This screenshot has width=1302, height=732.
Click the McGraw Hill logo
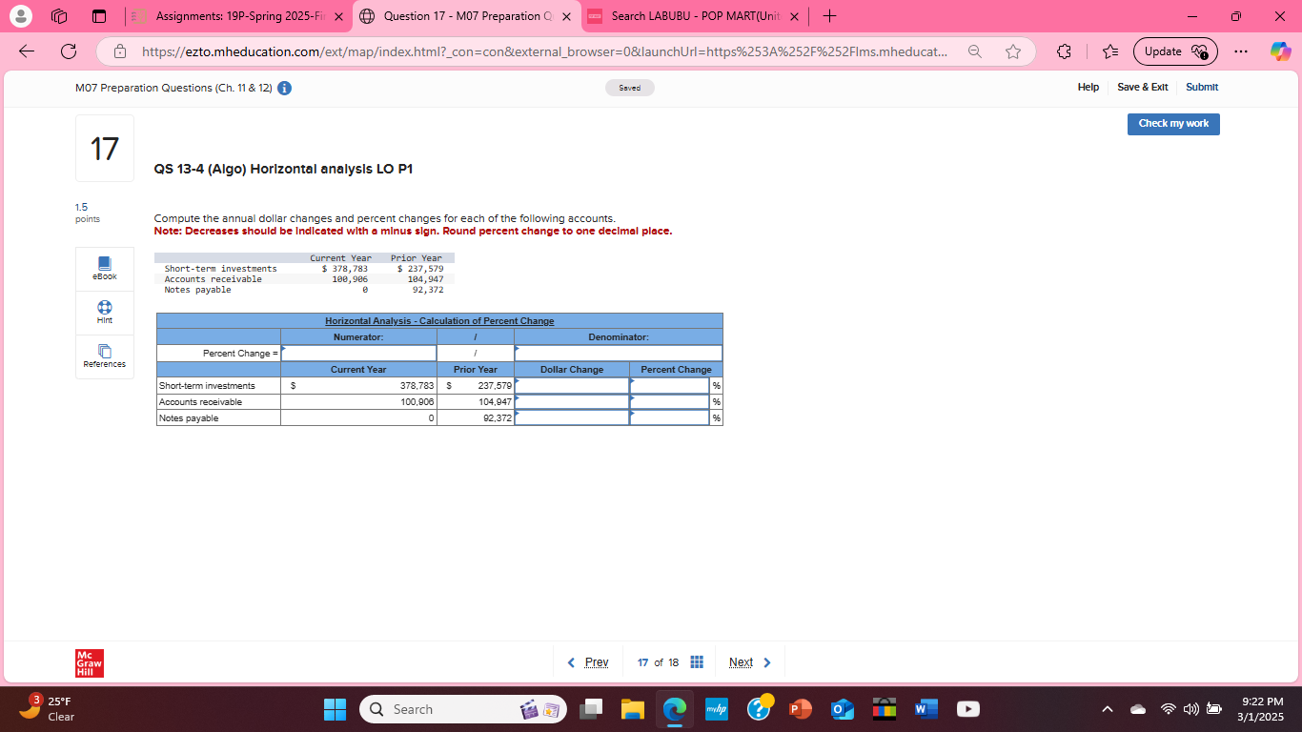click(89, 662)
